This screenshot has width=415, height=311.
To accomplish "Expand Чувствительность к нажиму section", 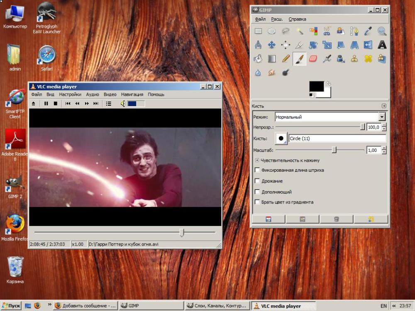I will coord(257,160).
